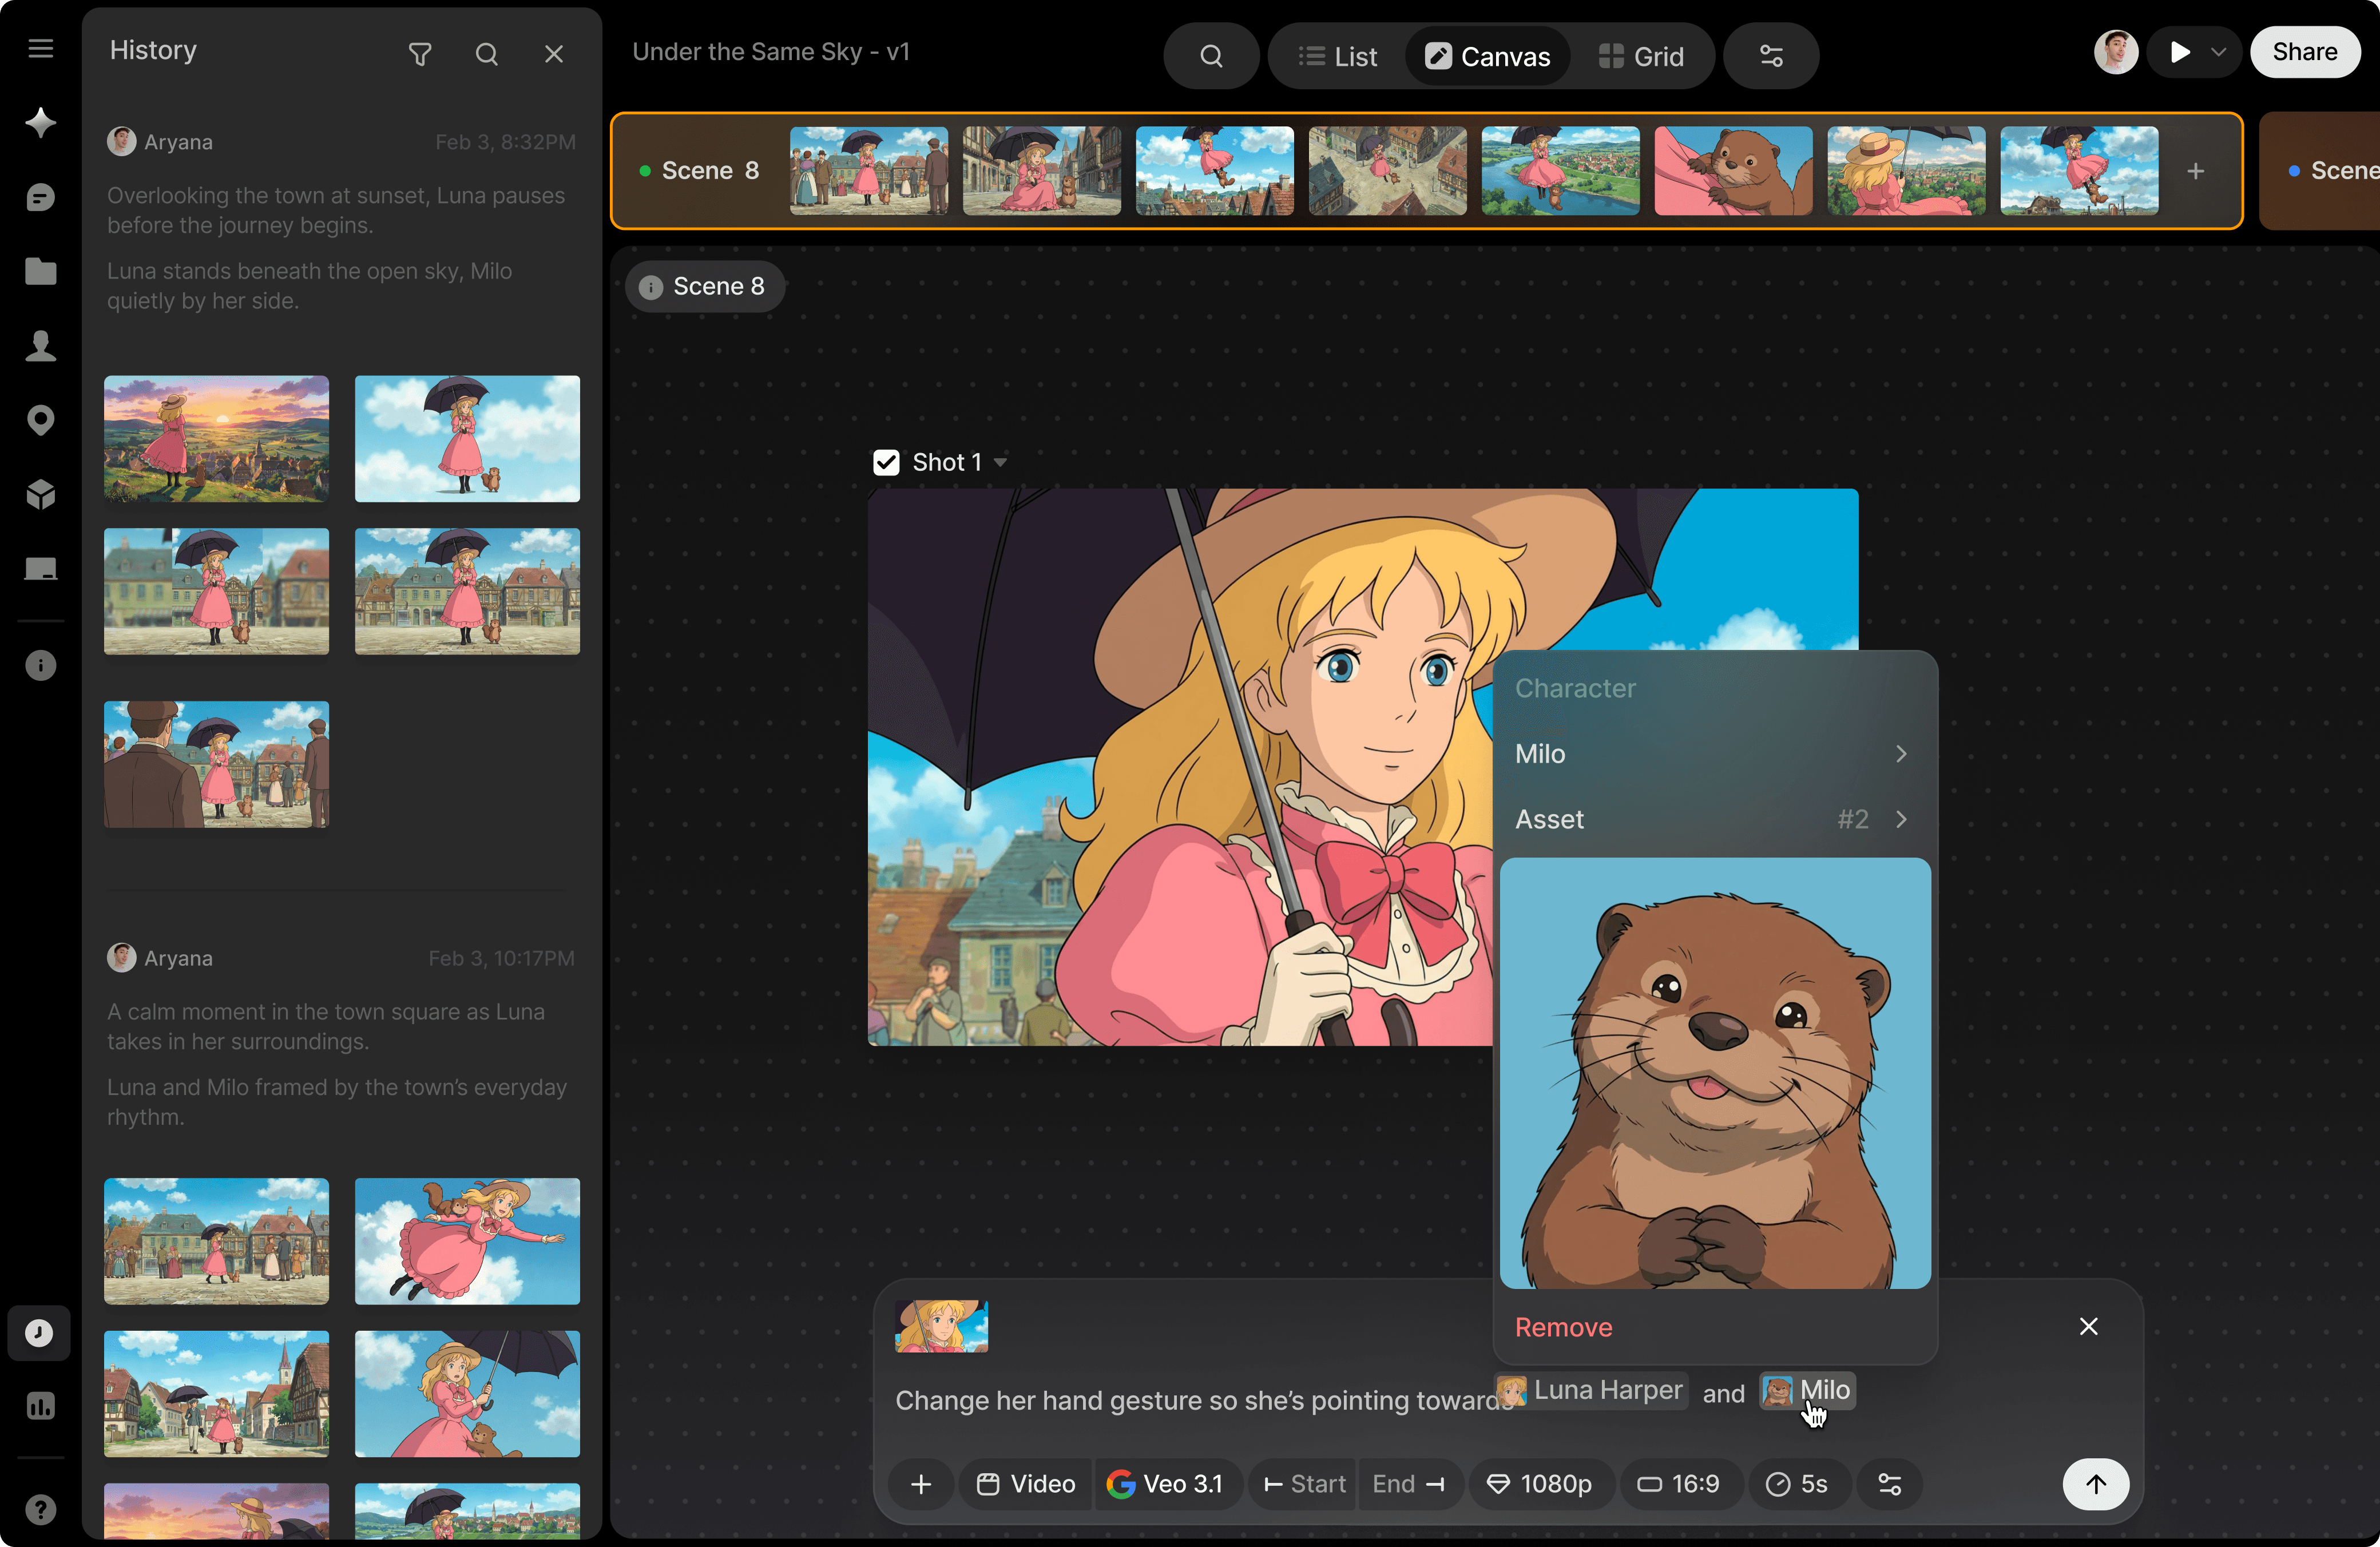Click the search icon in History header

(486, 54)
